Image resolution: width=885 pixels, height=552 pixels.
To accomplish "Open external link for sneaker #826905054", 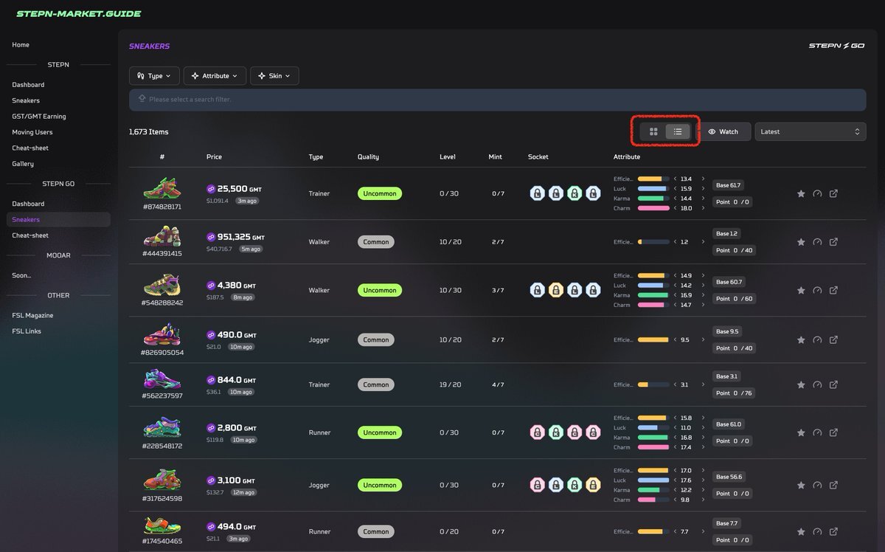I will (x=833, y=339).
